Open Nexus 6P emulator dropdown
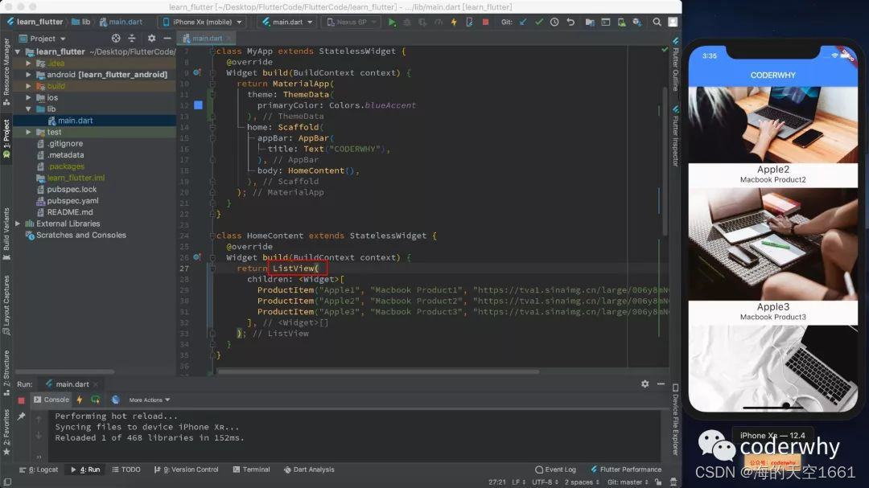Image resolution: width=869 pixels, height=488 pixels. [351, 23]
